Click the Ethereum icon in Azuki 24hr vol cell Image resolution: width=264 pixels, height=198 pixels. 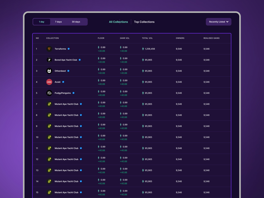pos(121,81)
